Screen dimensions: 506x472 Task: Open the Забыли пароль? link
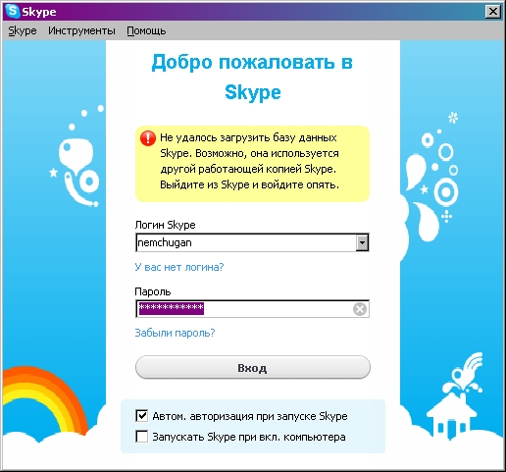[175, 333]
